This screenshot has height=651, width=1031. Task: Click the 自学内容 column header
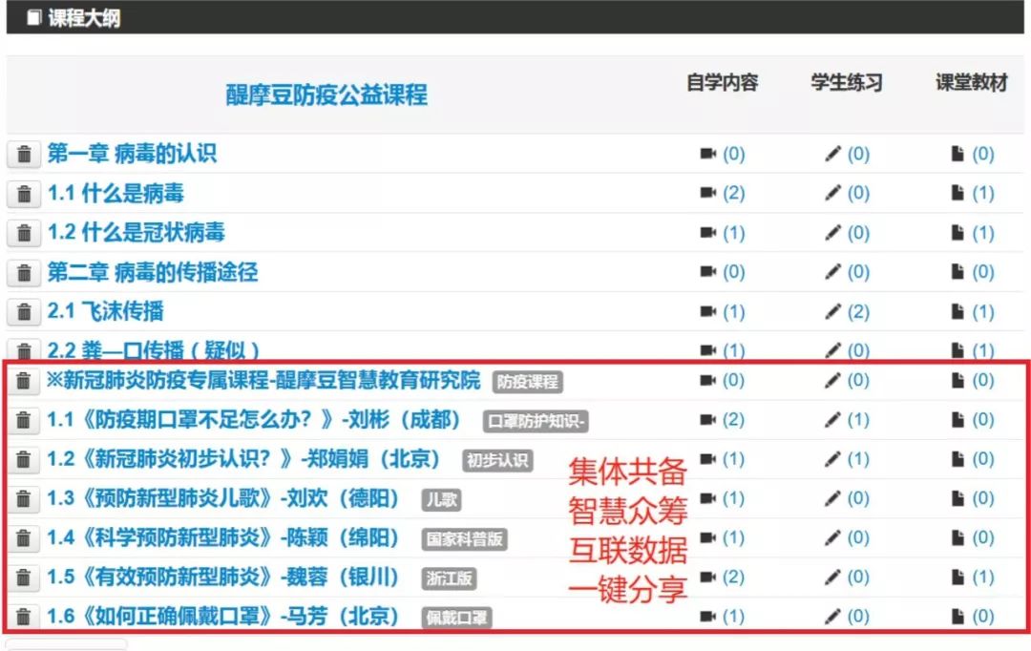(x=723, y=83)
